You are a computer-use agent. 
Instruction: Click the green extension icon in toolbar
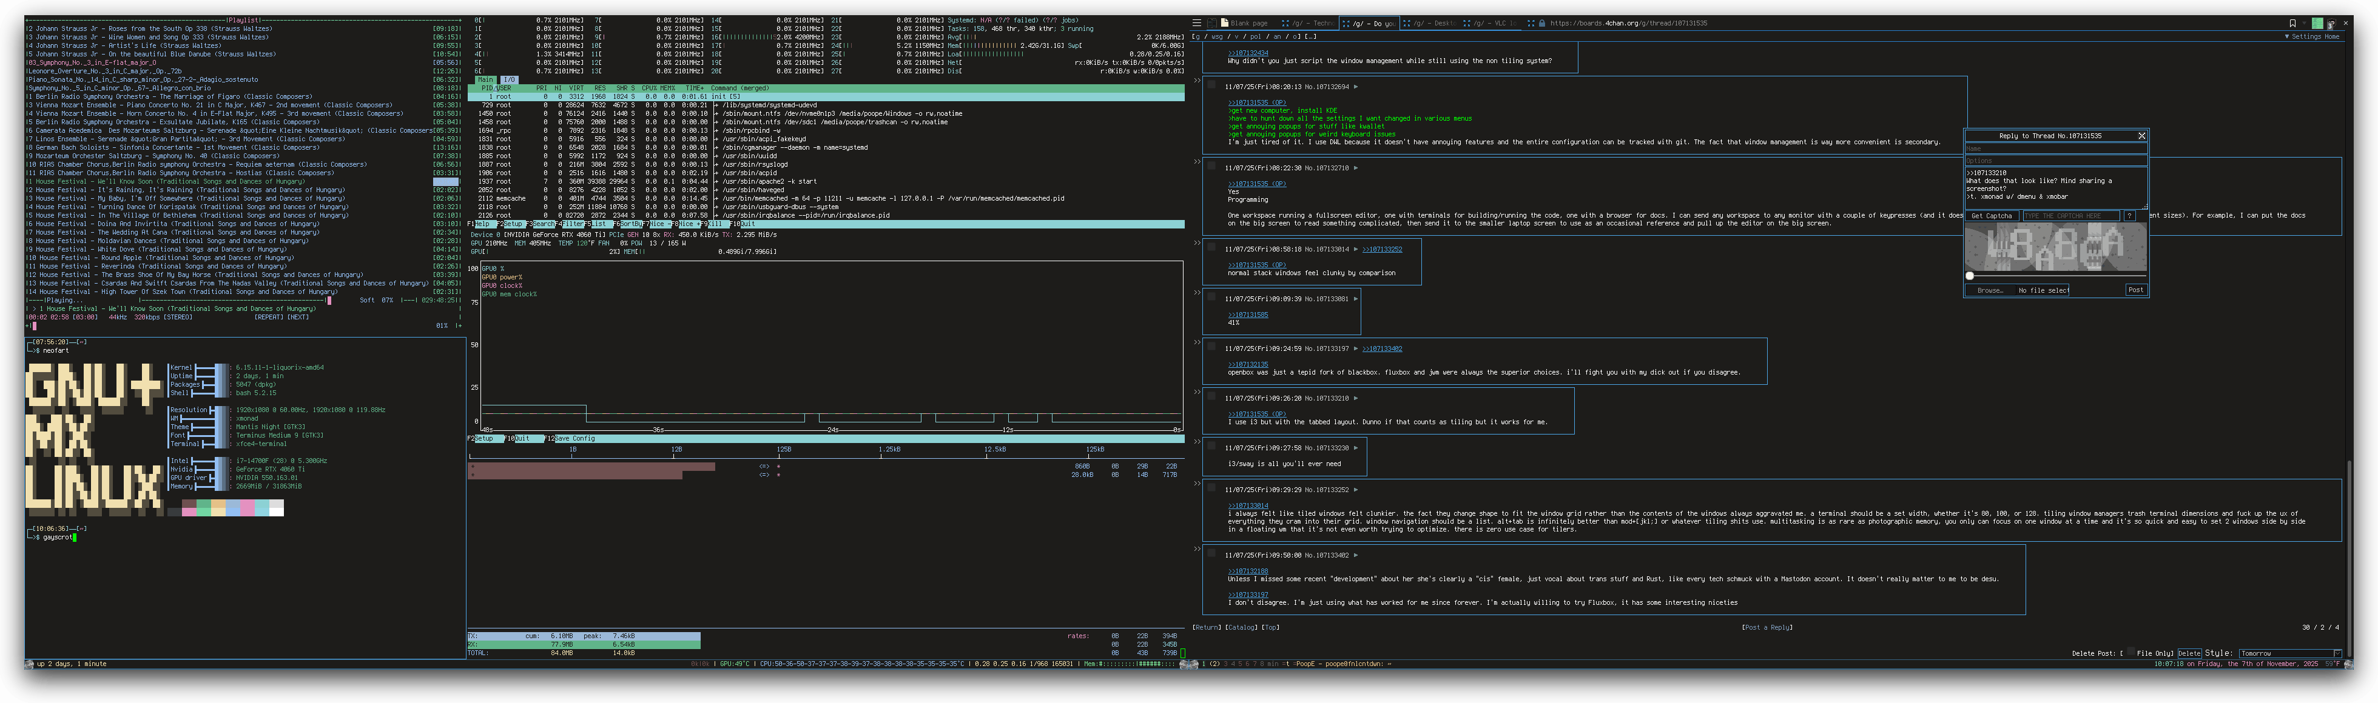[2318, 24]
